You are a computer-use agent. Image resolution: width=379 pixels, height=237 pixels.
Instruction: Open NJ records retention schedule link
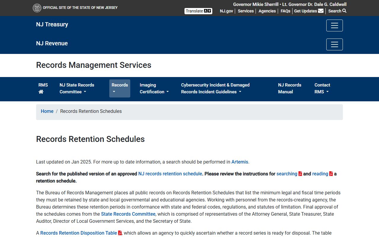click(170, 174)
